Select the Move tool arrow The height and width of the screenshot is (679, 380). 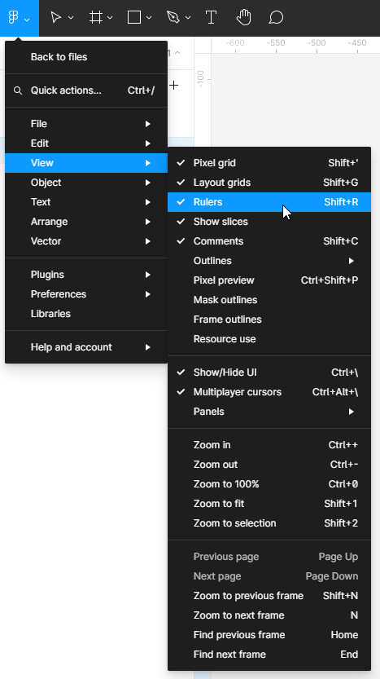[56, 18]
